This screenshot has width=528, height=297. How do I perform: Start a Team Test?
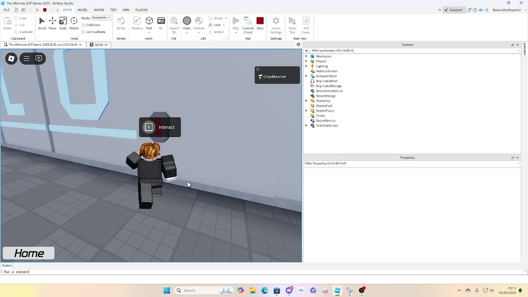click(292, 25)
